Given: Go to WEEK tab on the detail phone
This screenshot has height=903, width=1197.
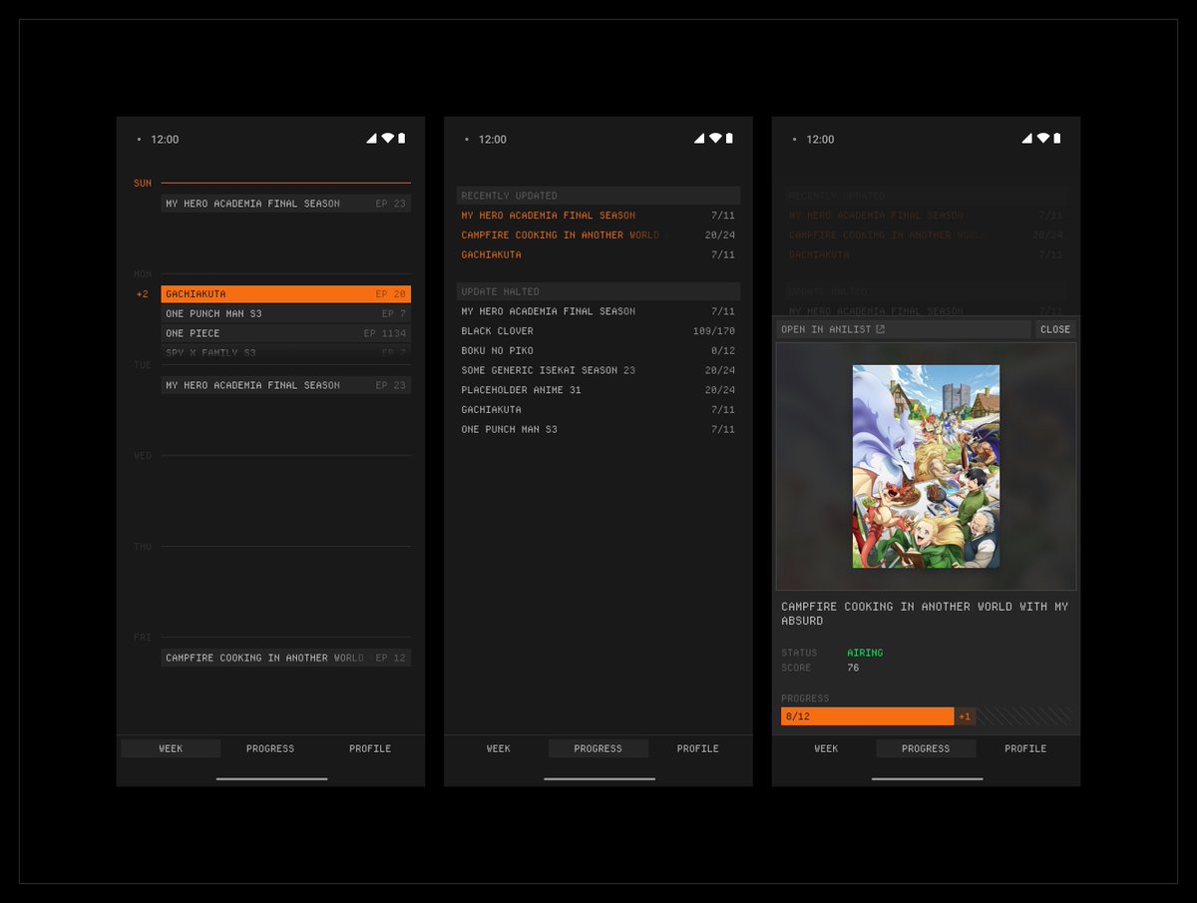Looking at the screenshot, I should [826, 748].
